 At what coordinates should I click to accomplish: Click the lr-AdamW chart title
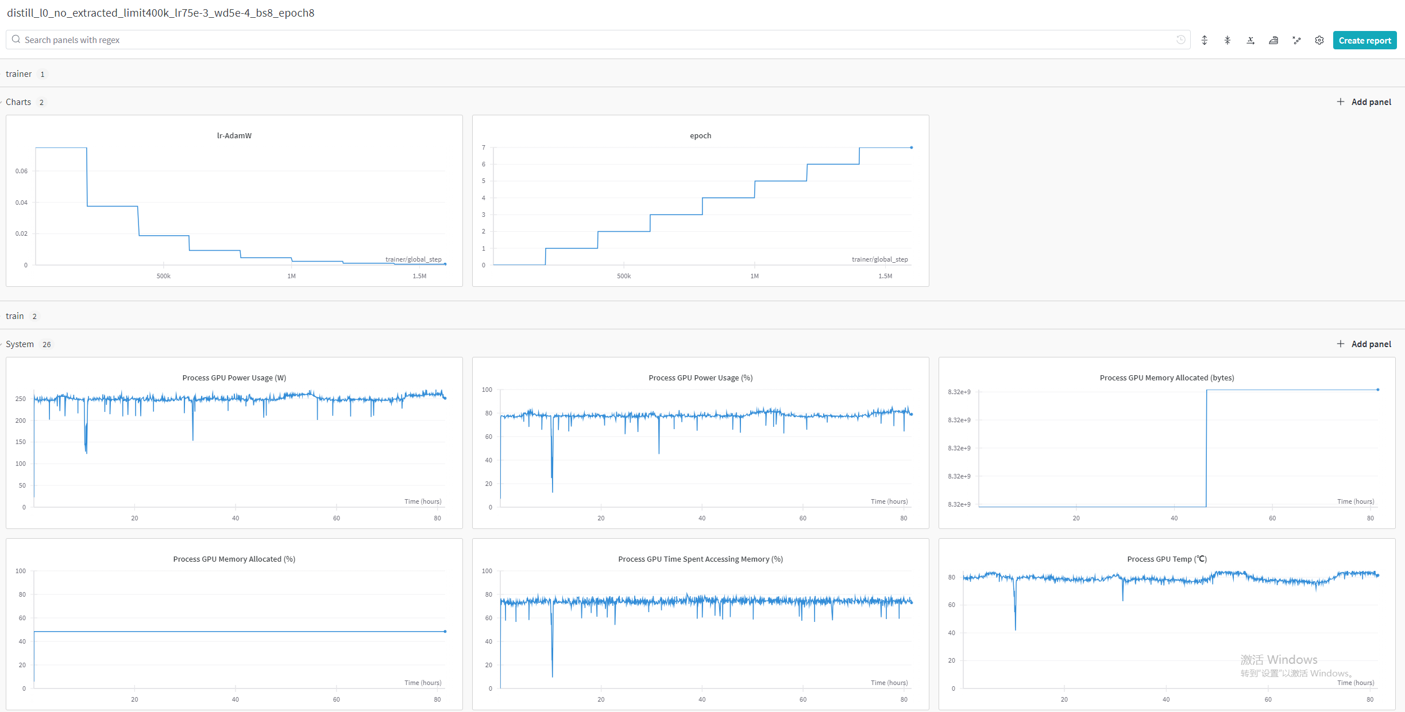(234, 135)
